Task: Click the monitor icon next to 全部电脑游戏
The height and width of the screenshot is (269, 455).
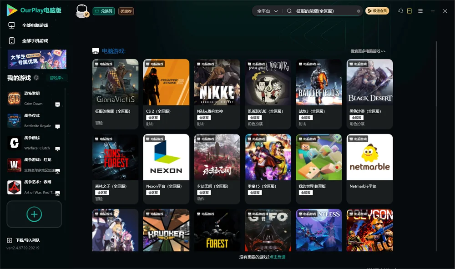Action: (12, 25)
